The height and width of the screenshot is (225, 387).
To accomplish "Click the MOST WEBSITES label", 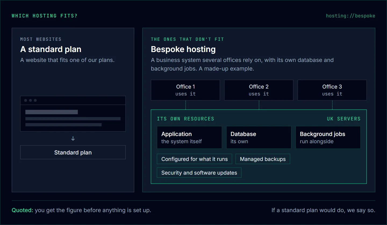I will tap(41, 39).
